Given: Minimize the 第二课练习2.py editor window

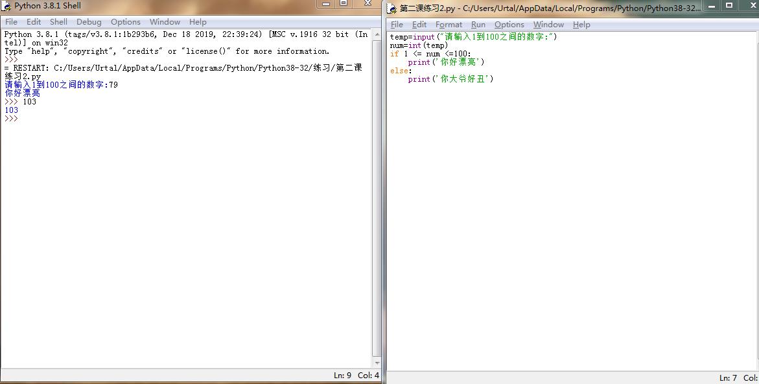Looking at the screenshot, I should tap(712, 6).
